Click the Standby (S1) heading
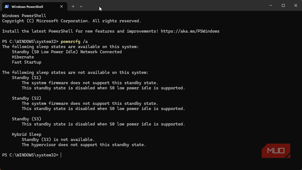 point(27,78)
